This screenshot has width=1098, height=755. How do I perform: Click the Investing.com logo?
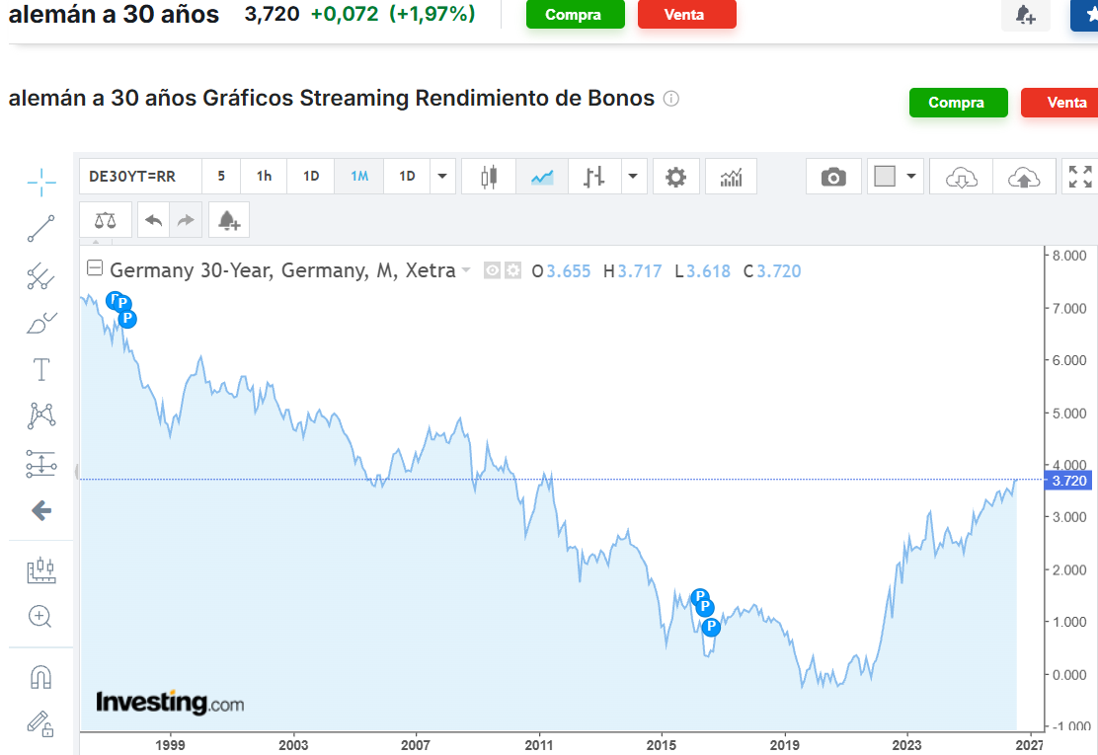tap(170, 703)
